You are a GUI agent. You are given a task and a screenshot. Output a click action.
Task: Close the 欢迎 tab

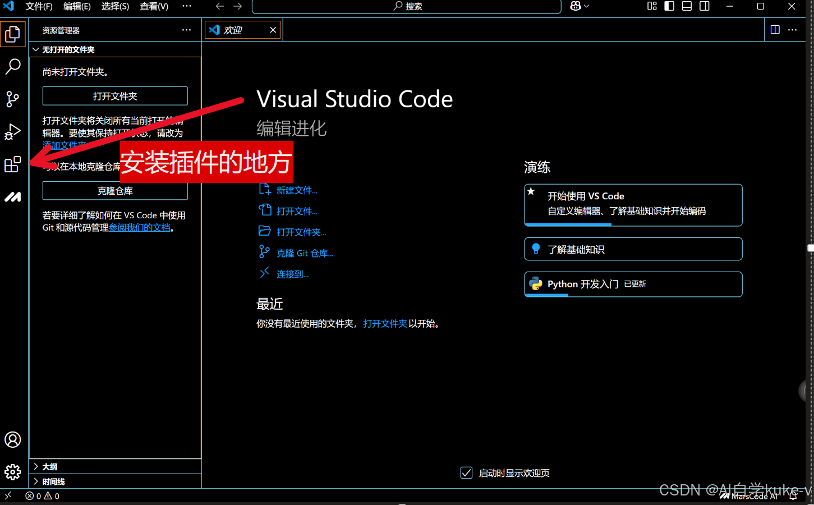coord(273,30)
